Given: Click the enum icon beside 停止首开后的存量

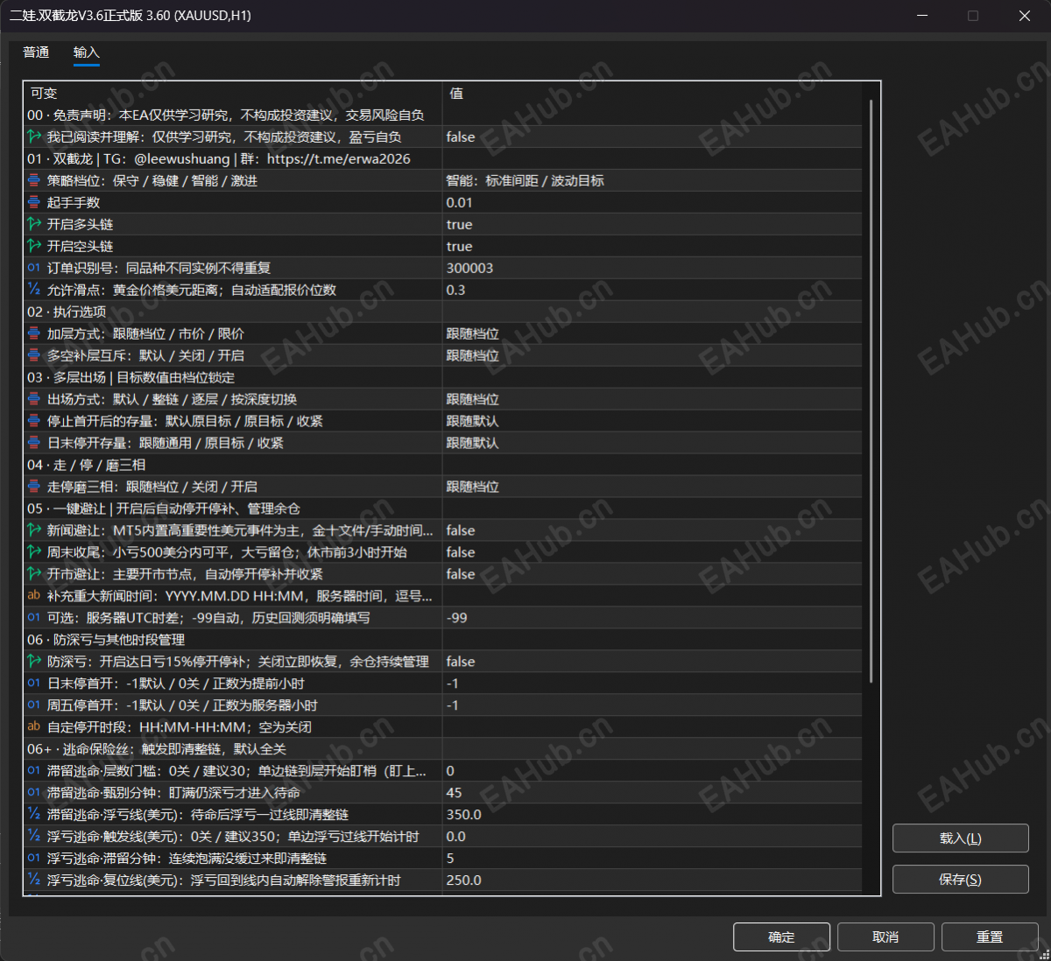Looking at the screenshot, I should click(34, 421).
